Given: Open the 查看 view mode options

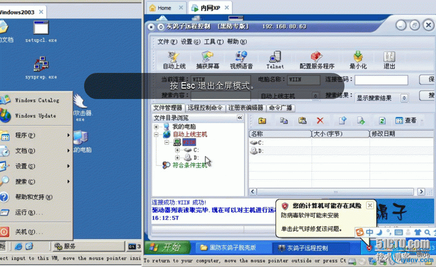Looking at the screenshot, I should 410,120.
